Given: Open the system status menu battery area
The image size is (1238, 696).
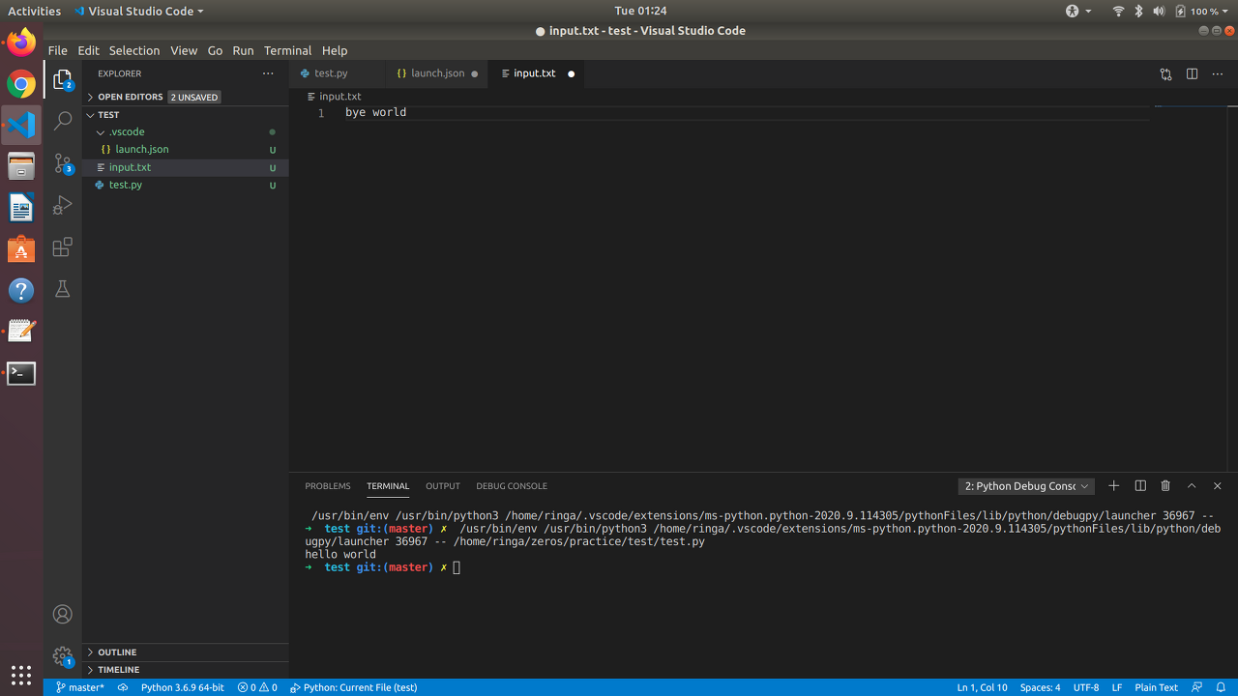Looking at the screenshot, I should tap(1199, 11).
